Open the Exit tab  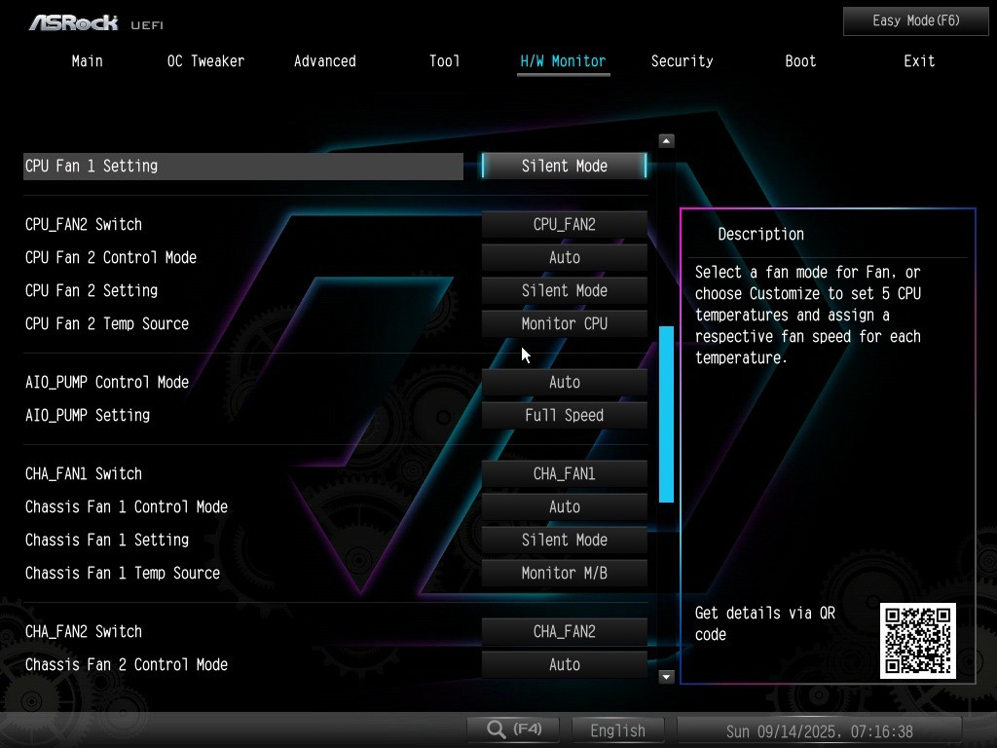click(919, 61)
